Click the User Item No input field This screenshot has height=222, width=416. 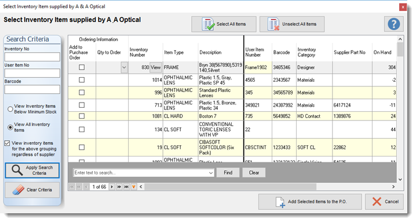coord(32,73)
